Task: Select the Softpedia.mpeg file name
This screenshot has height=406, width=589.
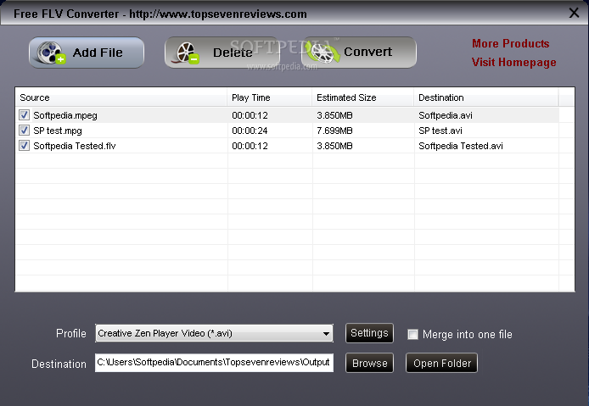Action: click(x=65, y=115)
